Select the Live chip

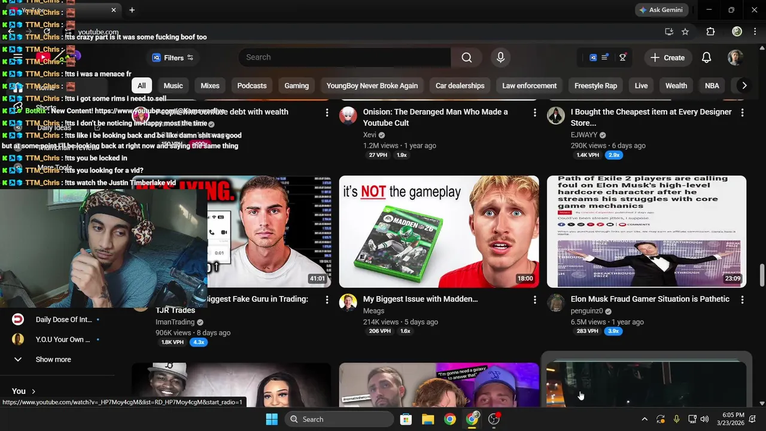pos(642,86)
